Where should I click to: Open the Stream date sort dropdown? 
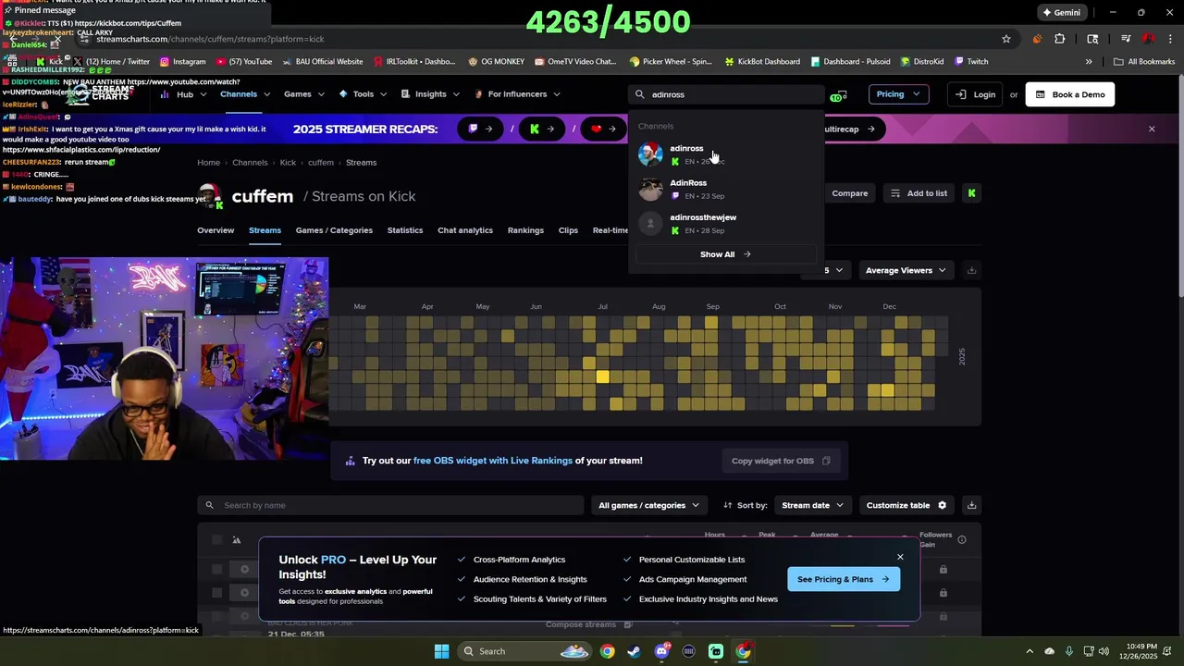click(x=812, y=505)
